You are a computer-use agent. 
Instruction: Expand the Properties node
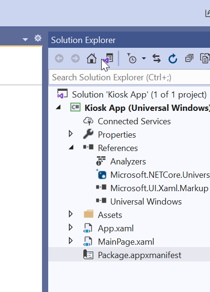[x=71, y=134]
